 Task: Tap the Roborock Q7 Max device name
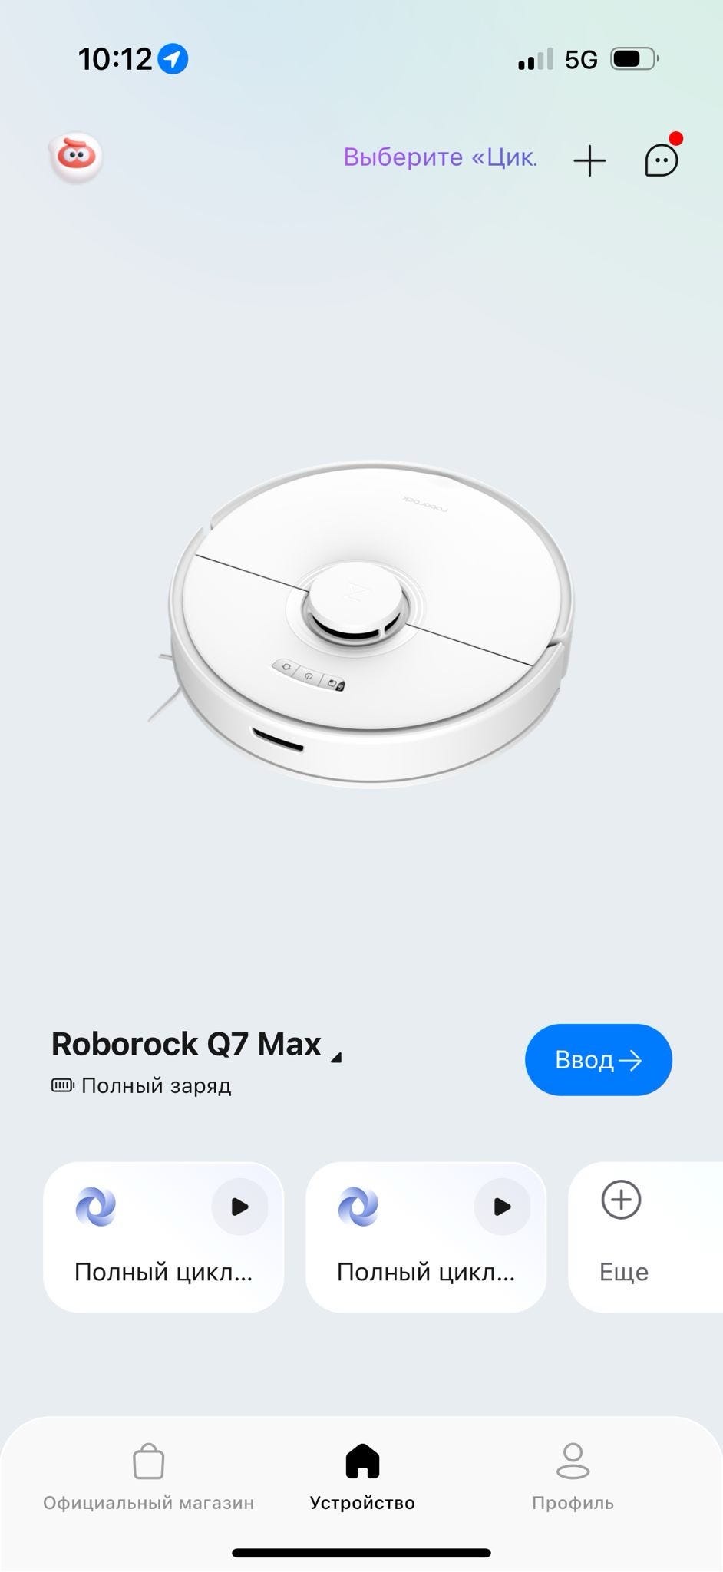186,1044
